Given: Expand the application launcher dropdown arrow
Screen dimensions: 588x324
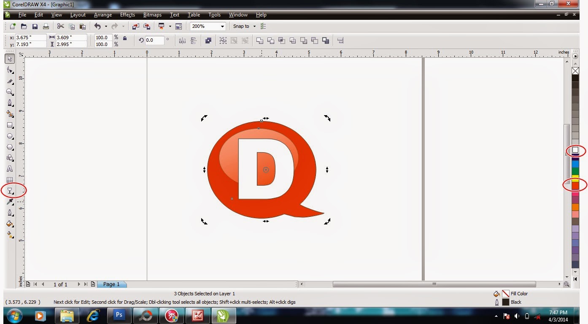Looking at the screenshot, I should click(x=170, y=26).
